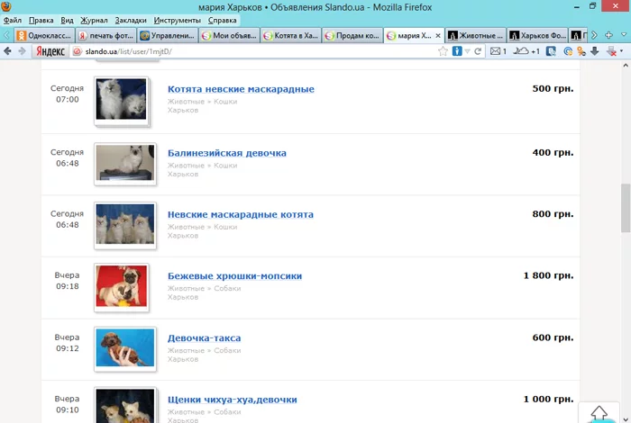
Task: Click the dachshund puppy photo
Action: 125,348
